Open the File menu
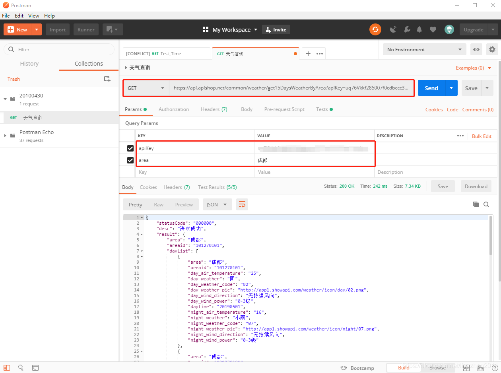This screenshot has width=501, height=373. [6, 16]
